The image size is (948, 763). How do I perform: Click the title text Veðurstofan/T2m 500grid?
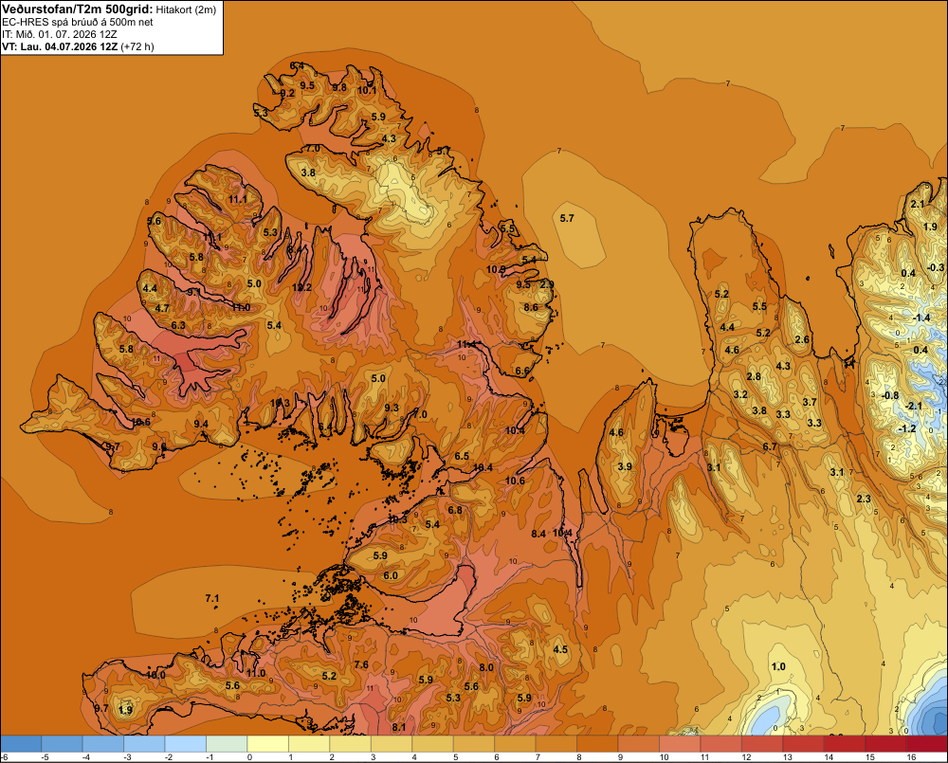point(78,9)
